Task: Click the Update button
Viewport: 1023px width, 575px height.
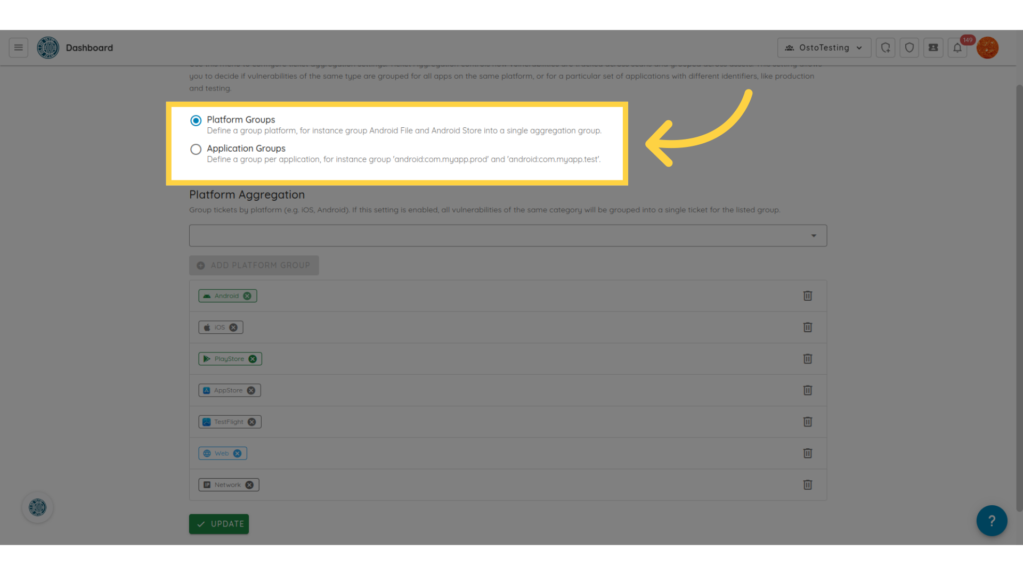Action: pos(219,524)
